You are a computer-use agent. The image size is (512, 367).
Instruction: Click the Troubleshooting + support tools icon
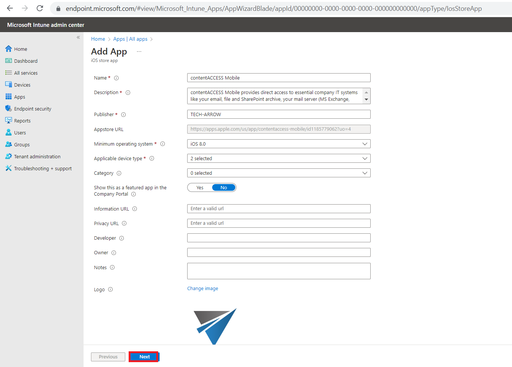pyautogui.click(x=9, y=168)
